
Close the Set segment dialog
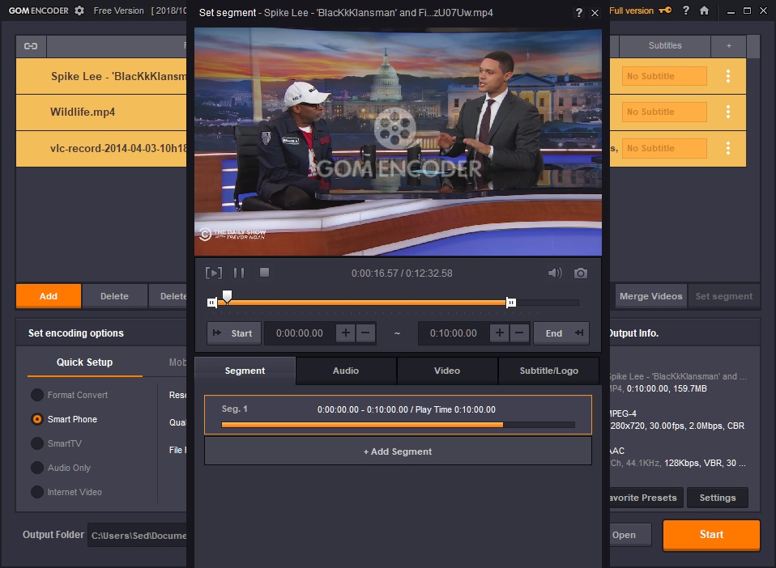[x=595, y=13]
